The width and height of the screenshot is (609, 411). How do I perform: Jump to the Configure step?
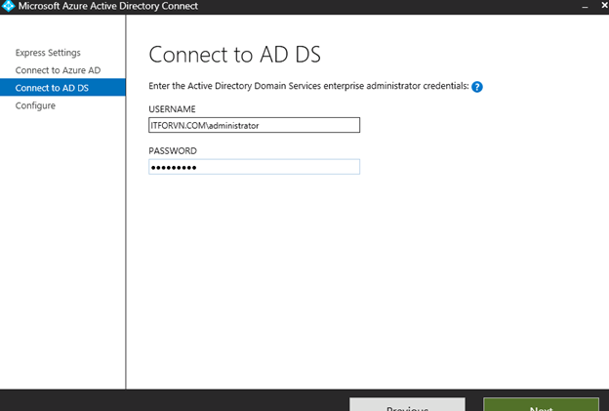tap(35, 105)
